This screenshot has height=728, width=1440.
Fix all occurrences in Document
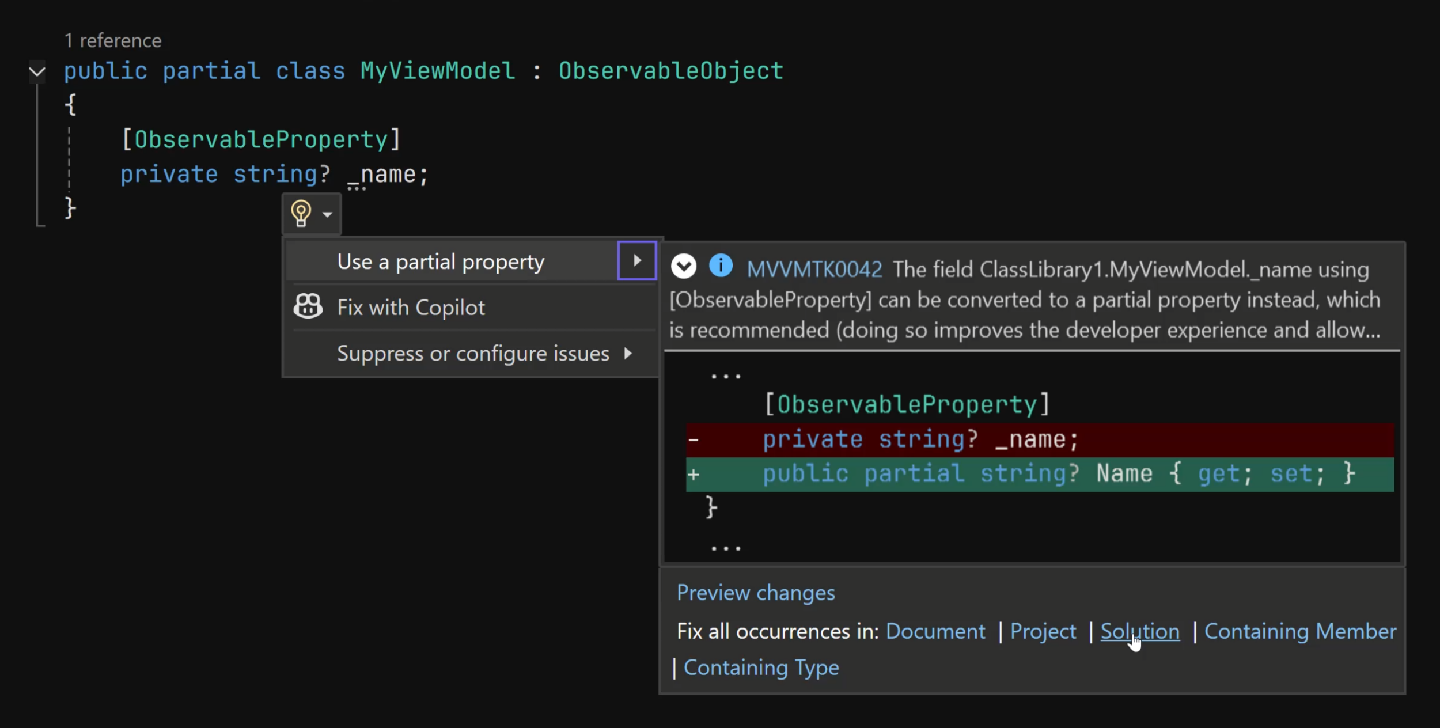(935, 631)
